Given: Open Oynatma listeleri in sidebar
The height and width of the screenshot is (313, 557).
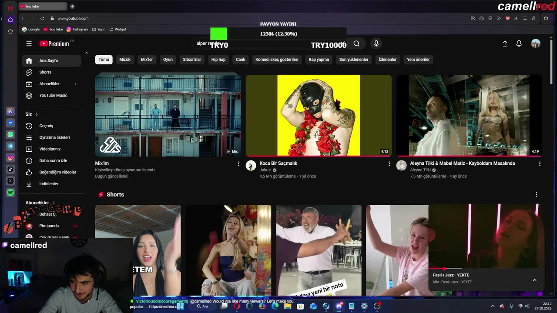Looking at the screenshot, I should tap(52, 137).
